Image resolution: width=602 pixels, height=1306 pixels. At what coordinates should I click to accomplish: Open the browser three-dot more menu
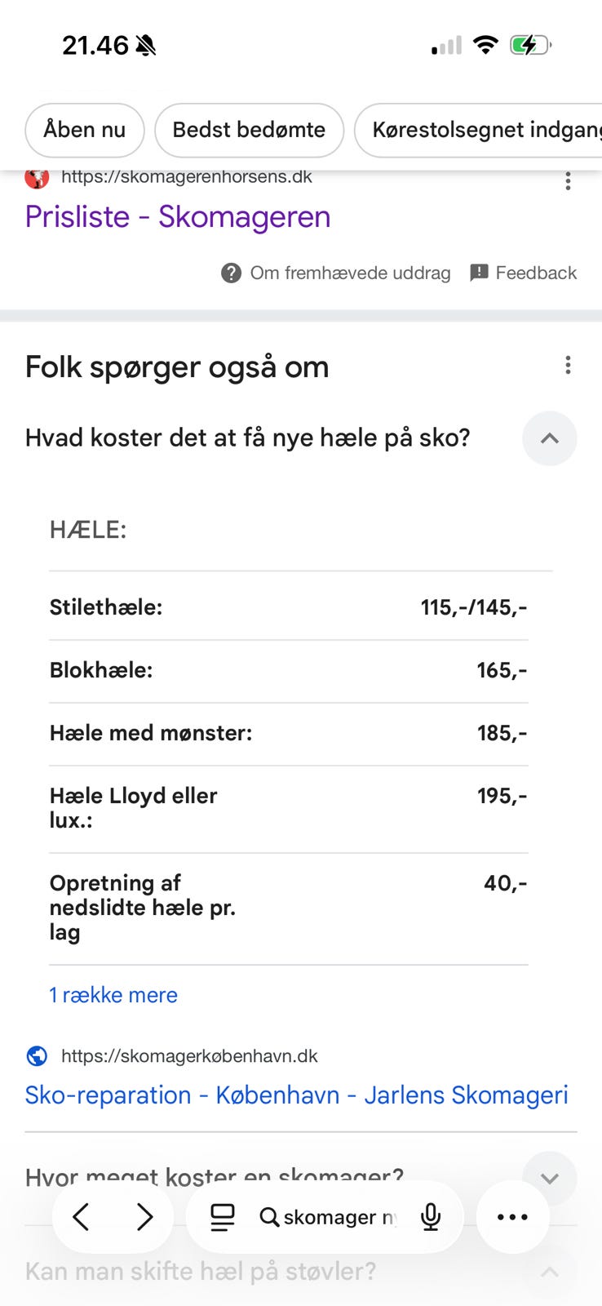click(512, 1217)
